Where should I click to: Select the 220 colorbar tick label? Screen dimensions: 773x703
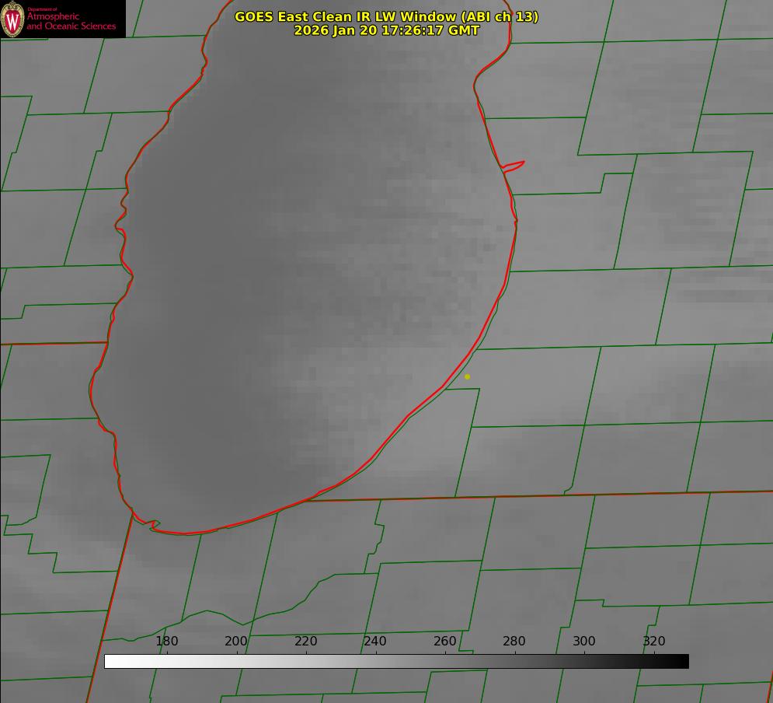pyautogui.click(x=306, y=642)
